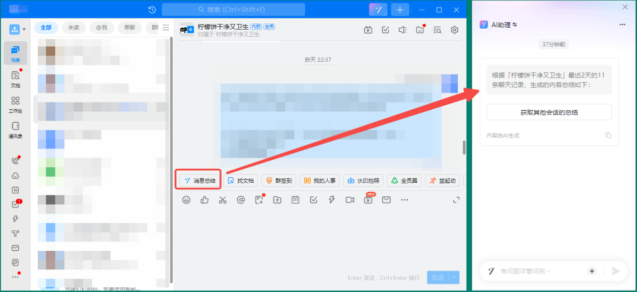Click the history clock icon
The width and height of the screenshot is (637, 292).
(x=152, y=10)
